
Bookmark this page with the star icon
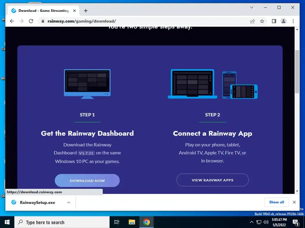[x=262, y=21]
